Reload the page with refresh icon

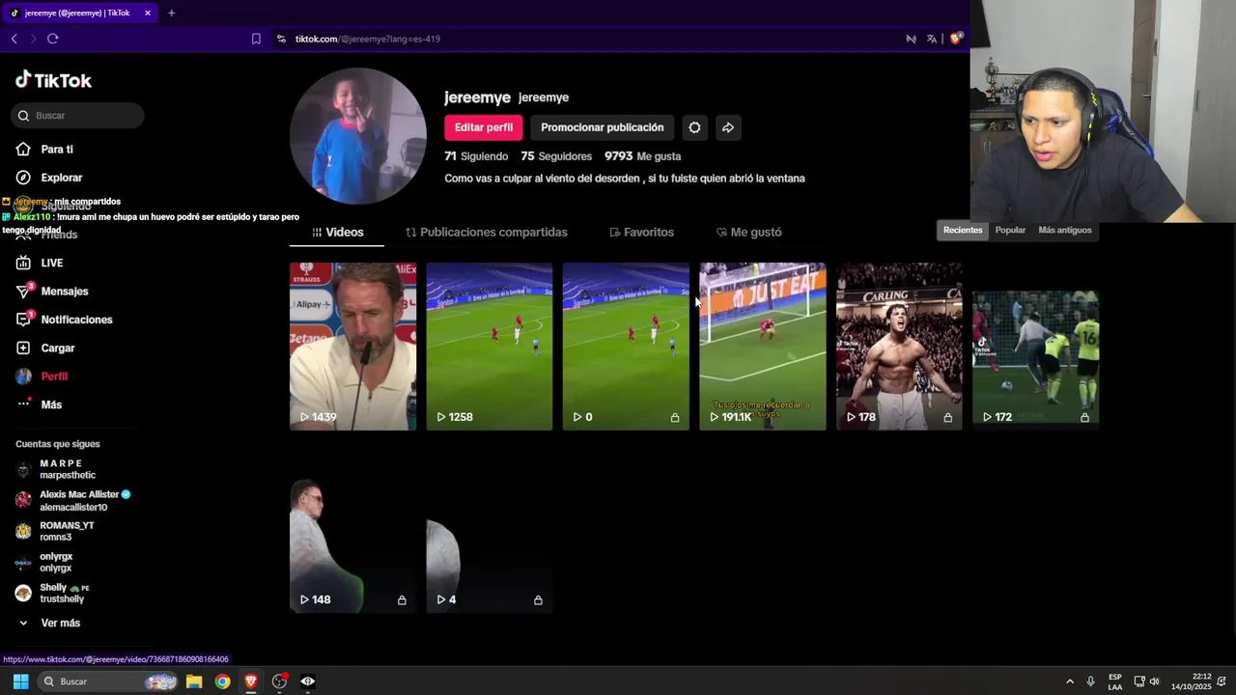(53, 39)
